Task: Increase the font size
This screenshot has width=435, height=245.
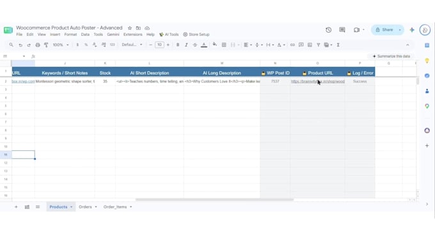Action: pyautogui.click(x=168, y=45)
